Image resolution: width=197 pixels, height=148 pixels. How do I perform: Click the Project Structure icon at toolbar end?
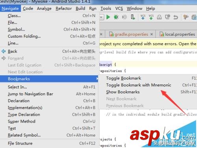pyautogui.click(x=194, y=17)
